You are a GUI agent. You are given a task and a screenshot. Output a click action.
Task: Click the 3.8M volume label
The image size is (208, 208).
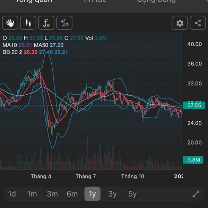(x=193, y=160)
